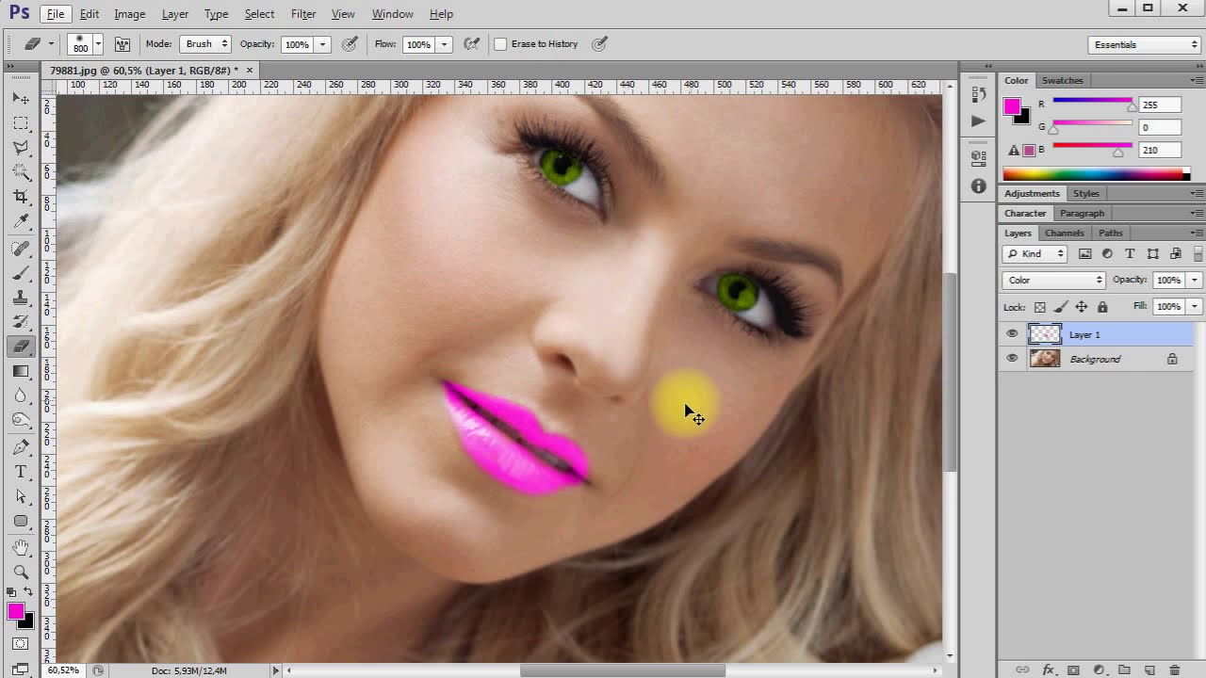Select the Clone Stamp tool
The width and height of the screenshot is (1206, 678).
21,298
